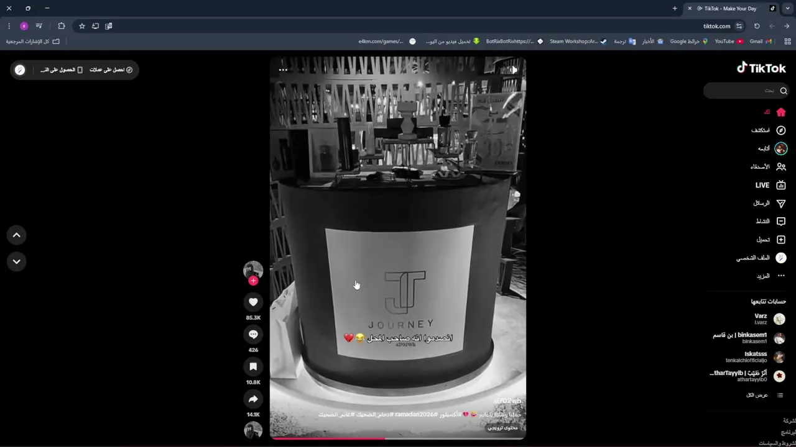Image resolution: width=796 pixels, height=447 pixels.
Task: Open the browser tab search dropdown
Action: (x=787, y=8)
